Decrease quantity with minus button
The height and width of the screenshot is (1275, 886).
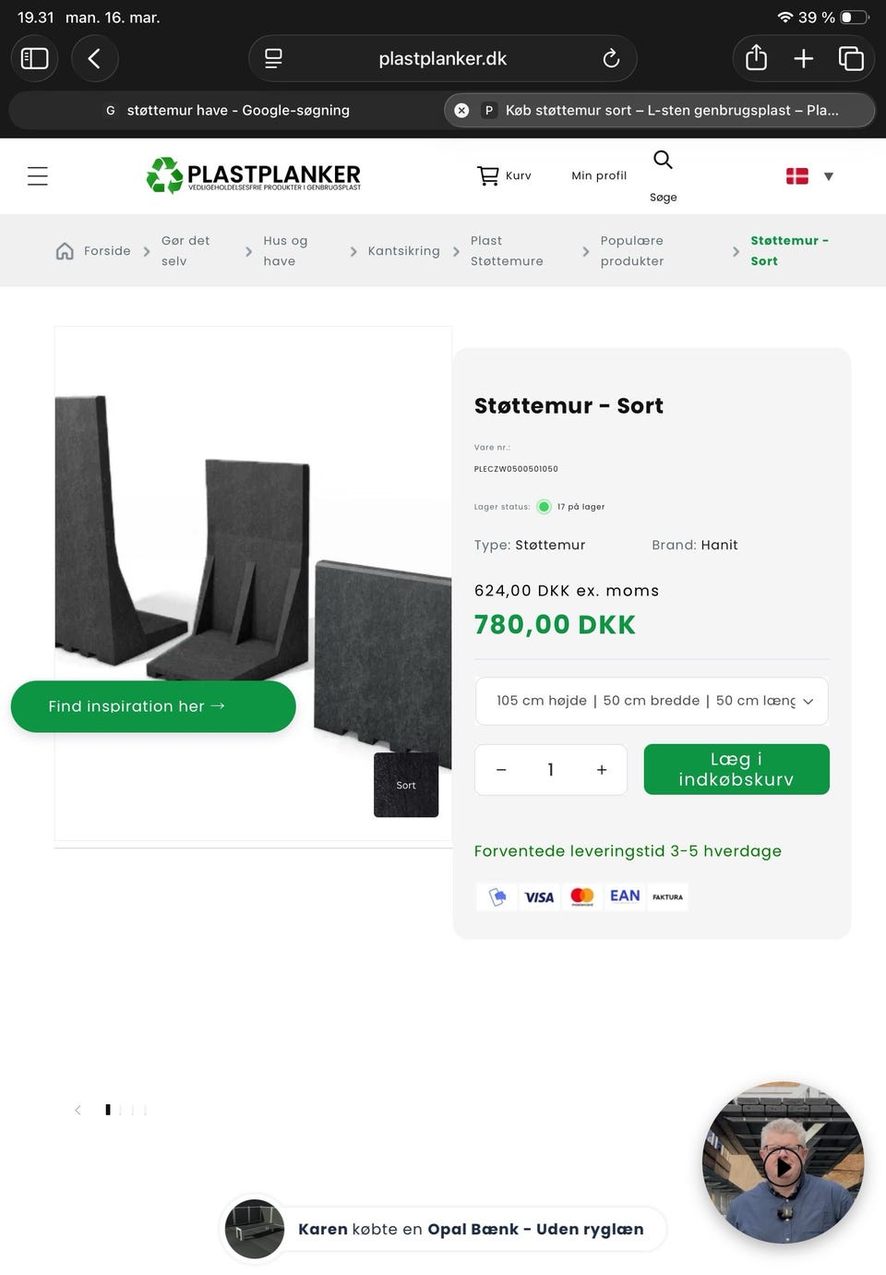pos(501,770)
